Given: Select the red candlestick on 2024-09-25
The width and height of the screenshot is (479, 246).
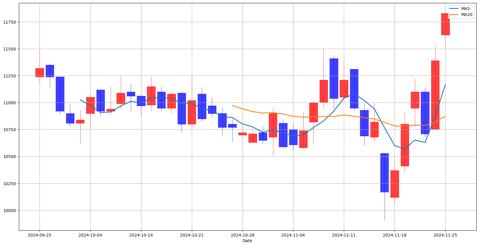Looking at the screenshot, I should pos(40,73).
